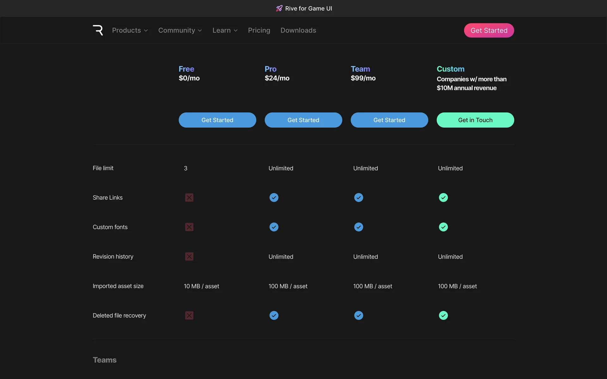607x379 pixels.
Task: Click Deleted file recovery X under Free
Action: coord(189,316)
